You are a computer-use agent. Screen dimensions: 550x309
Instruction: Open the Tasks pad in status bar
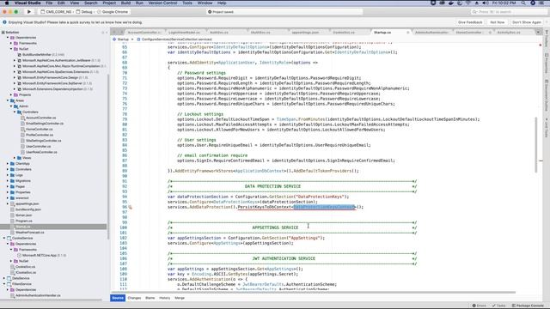[x=498, y=306]
